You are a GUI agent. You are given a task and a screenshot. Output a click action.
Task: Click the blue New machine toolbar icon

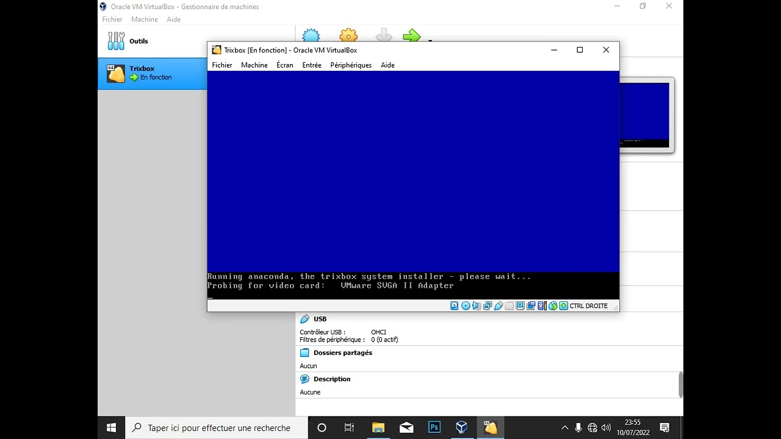311,35
